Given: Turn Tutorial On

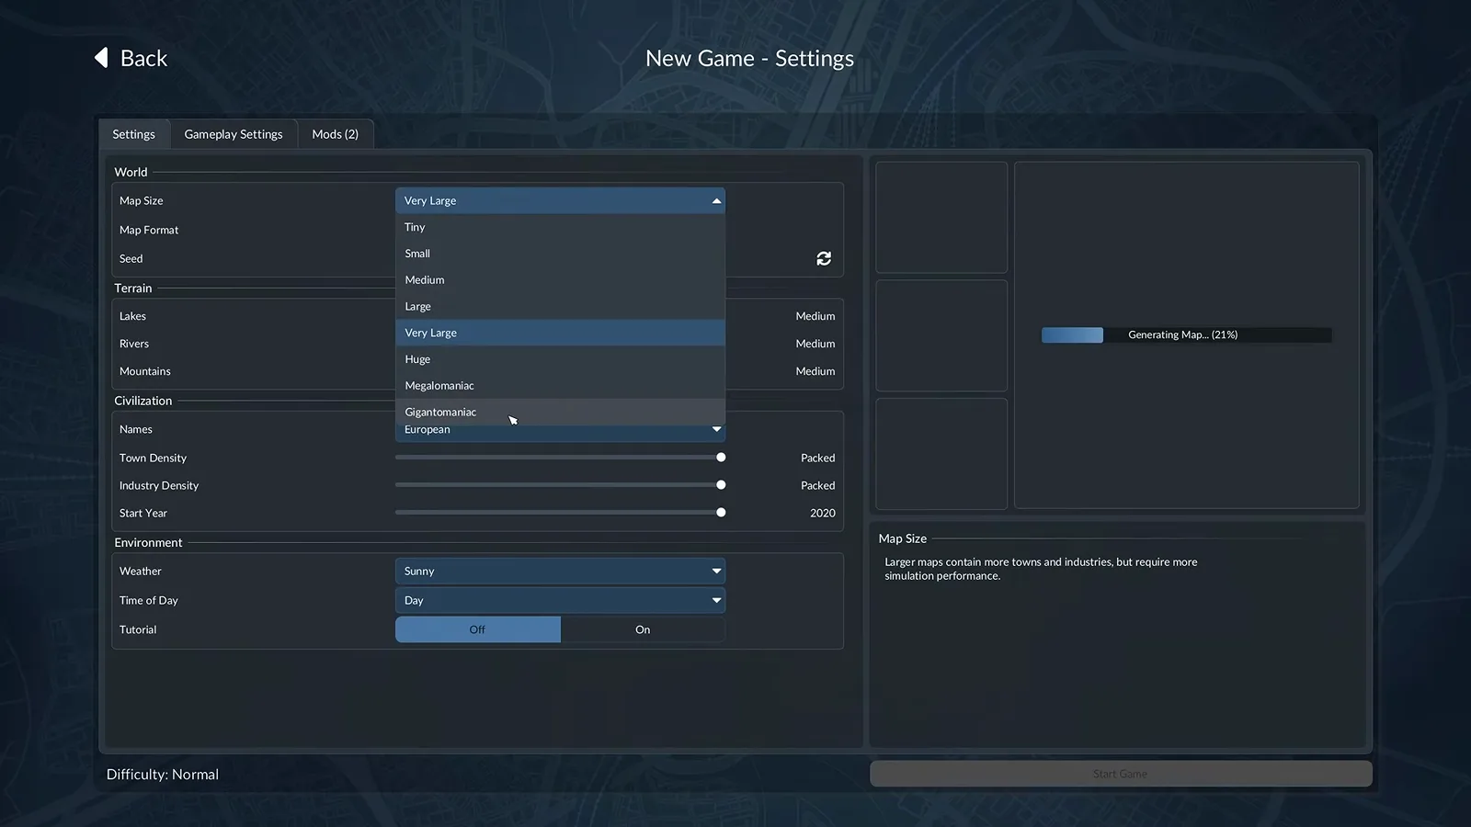Looking at the screenshot, I should [x=643, y=629].
